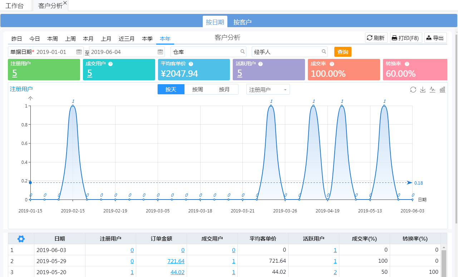This screenshot has height=277, width=458.
Task: Open 成交用户 link in 2019-05-29 row
Action: [x=233, y=261]
